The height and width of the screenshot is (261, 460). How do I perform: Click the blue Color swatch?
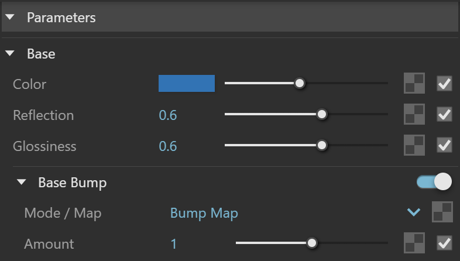pos(187,83)
